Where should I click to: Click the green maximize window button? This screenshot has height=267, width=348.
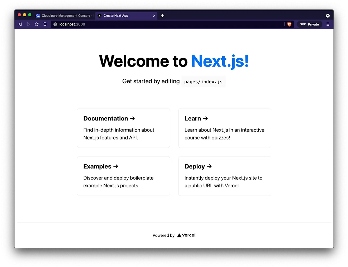click(x=30, y=15)
